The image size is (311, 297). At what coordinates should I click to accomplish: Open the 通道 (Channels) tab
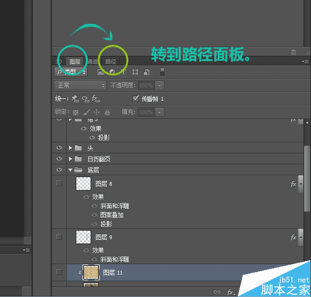(92, 61)
